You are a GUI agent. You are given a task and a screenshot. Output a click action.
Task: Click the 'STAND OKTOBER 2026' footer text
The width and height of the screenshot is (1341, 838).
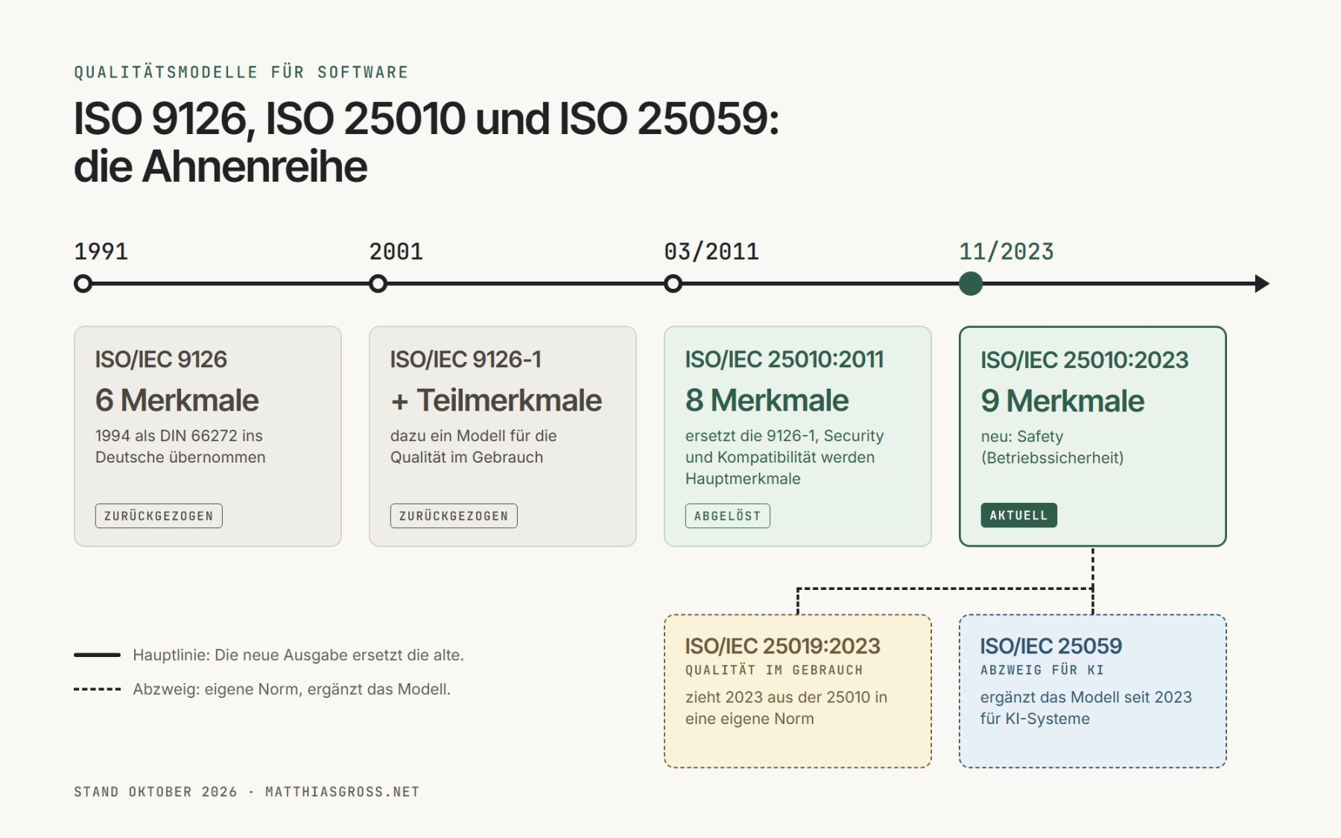pyautogui.click(x=155, y=792)
